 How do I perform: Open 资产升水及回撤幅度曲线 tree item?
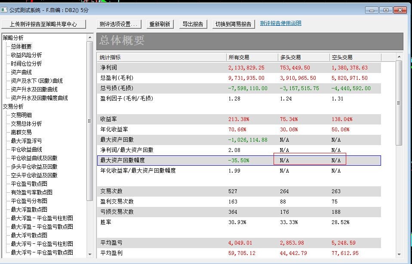point(40,98)
